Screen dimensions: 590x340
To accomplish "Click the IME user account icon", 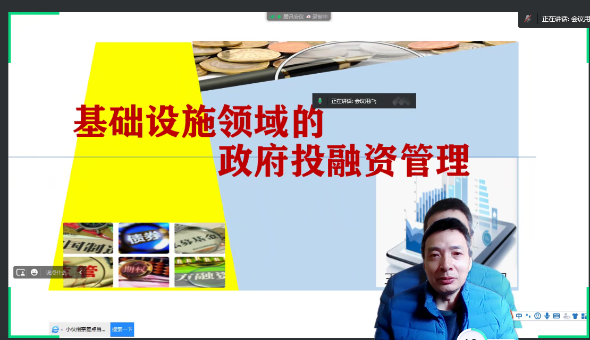I will (567, 316).
